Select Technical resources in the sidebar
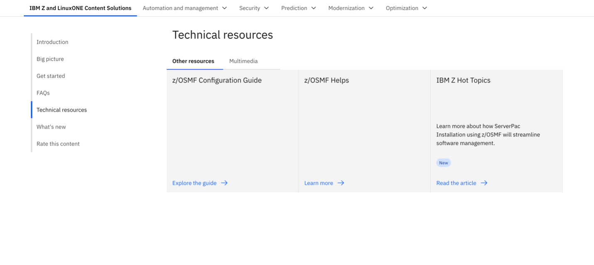This screenshot has width=594, height=265. pyautogui.click(x=61, y=110)
